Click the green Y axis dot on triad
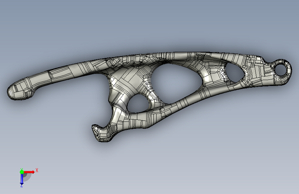Screen dimensions: 299x194 point(22,172)
